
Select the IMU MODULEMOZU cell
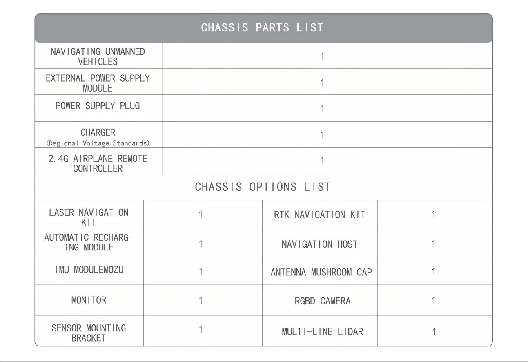click(89, 271)
